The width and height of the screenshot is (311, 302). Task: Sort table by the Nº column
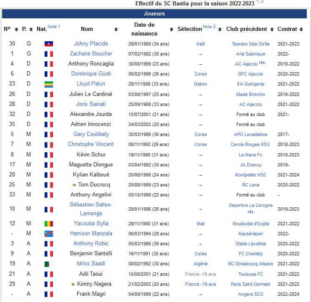pyautogui.click(x=16, y=29)
